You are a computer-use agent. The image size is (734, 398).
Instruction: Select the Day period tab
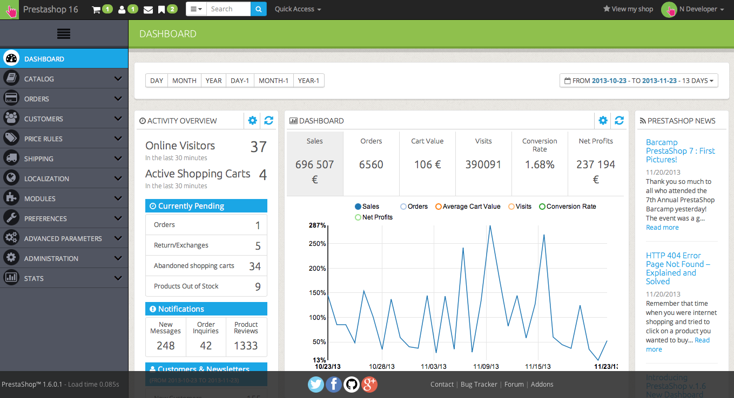click(x=157, y=80)
